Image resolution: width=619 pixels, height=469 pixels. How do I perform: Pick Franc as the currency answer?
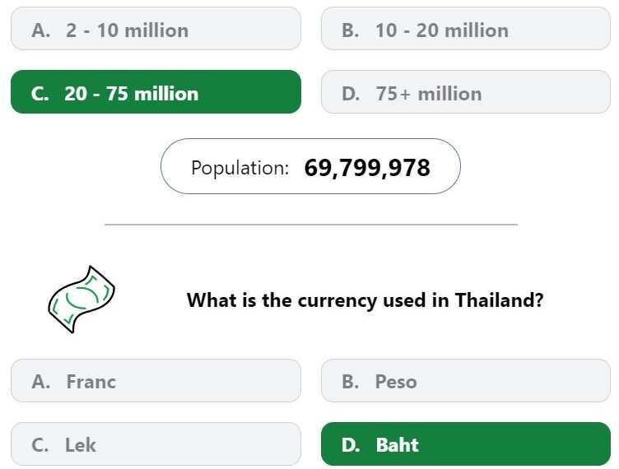(x=156, y=381)
